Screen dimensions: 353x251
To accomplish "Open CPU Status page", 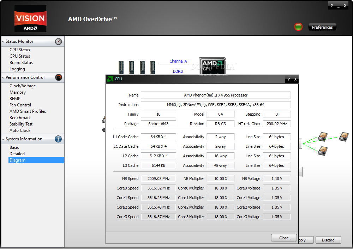I will pyautogui.click(x=20, y=50).
